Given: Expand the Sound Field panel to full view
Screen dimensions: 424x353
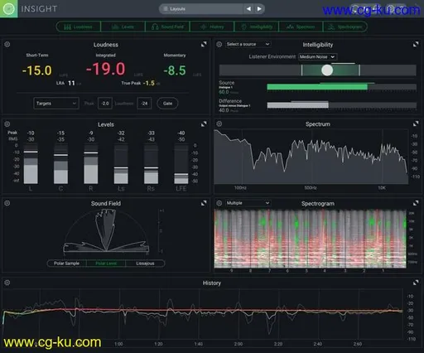Looking at the screenshot, I should point(204,203).
